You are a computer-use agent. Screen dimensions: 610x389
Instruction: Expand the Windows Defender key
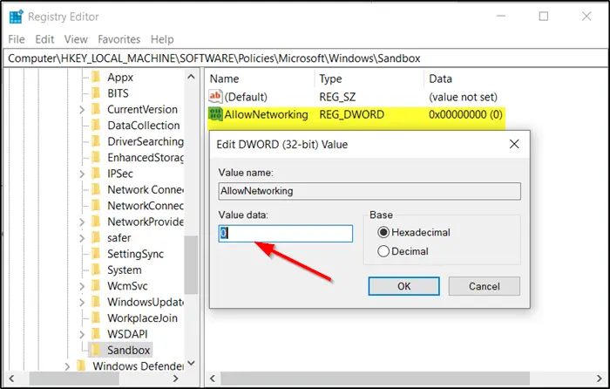[x=67, y=367]
